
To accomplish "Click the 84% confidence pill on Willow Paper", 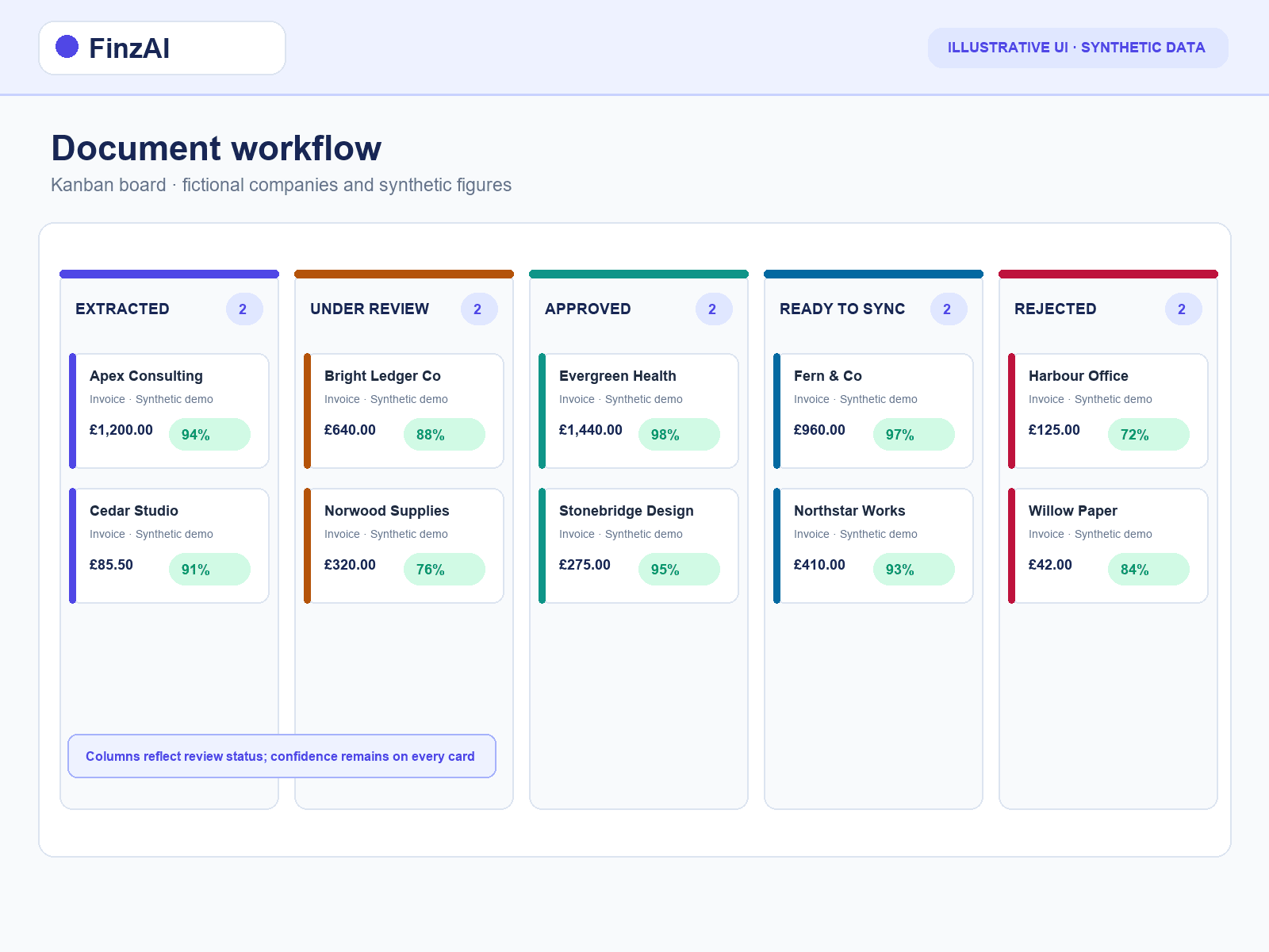I will (x=1148, y=569).
